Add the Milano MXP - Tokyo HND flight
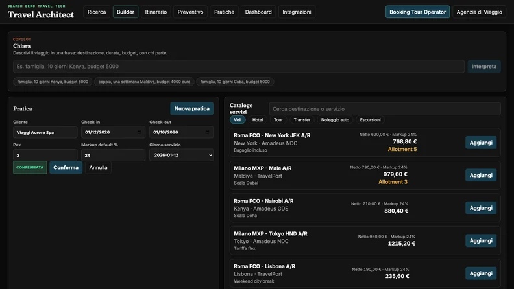514x289 pixels. (481, 240)
